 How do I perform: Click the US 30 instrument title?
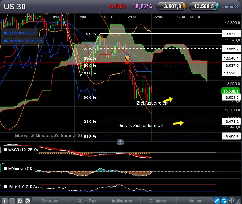(x=15, y=7)
